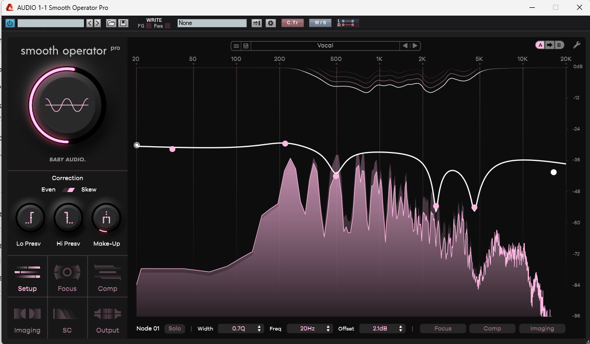Open preset file with folder icon

tap(111, 23)
